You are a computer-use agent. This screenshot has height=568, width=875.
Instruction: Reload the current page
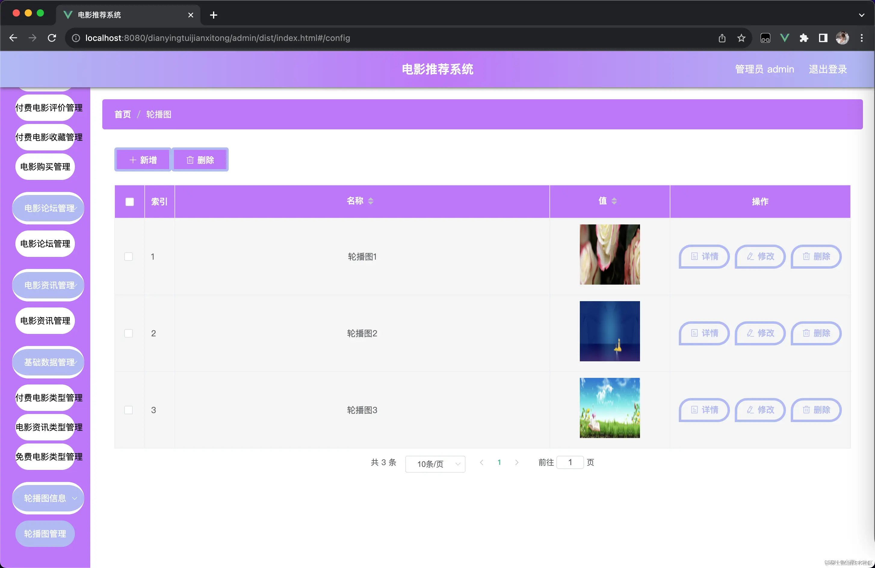coord(52,38)
